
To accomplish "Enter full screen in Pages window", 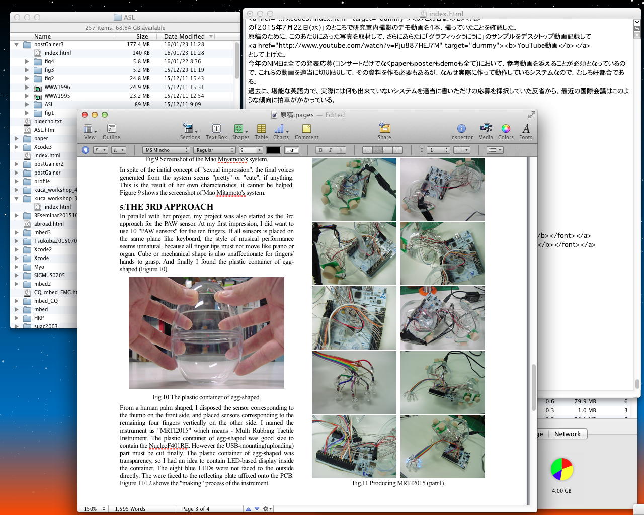I will coord(531,115).
